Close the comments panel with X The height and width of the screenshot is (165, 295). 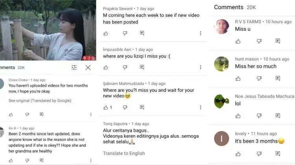point(88,67)
